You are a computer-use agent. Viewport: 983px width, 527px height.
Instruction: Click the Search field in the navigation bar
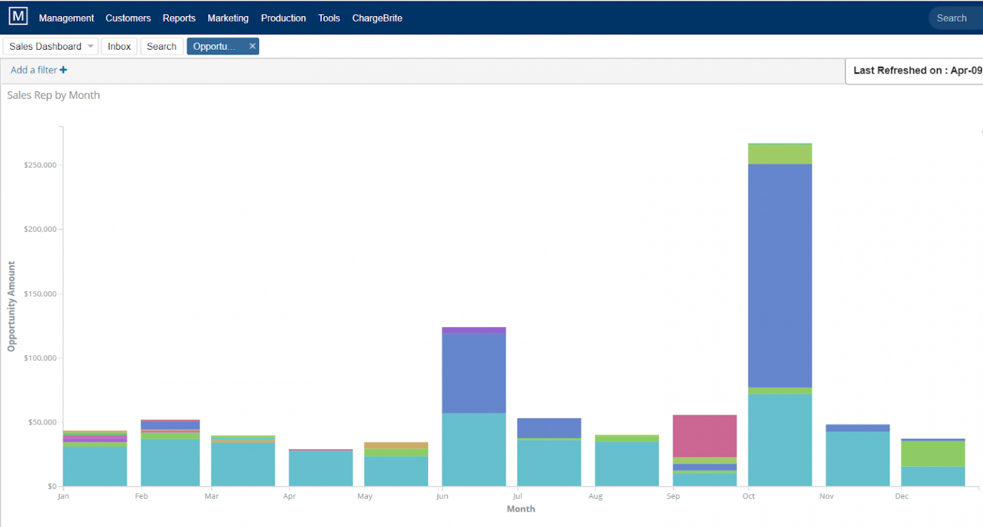point(952,18)
